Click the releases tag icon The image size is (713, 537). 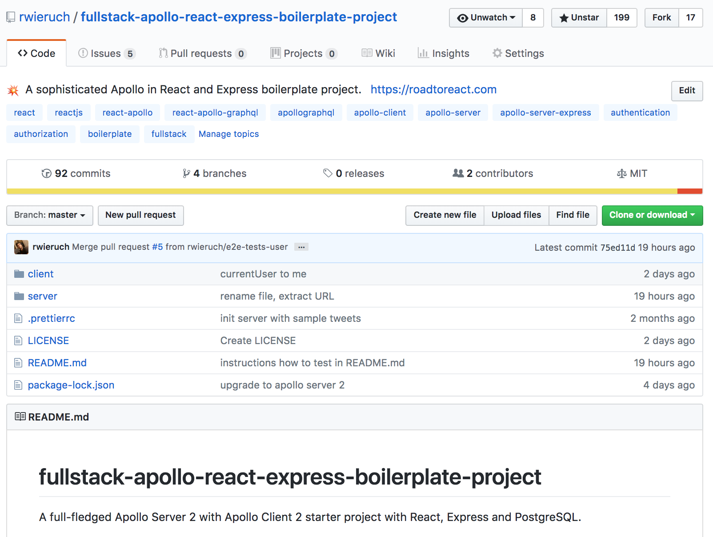click(x=328, y=173)
